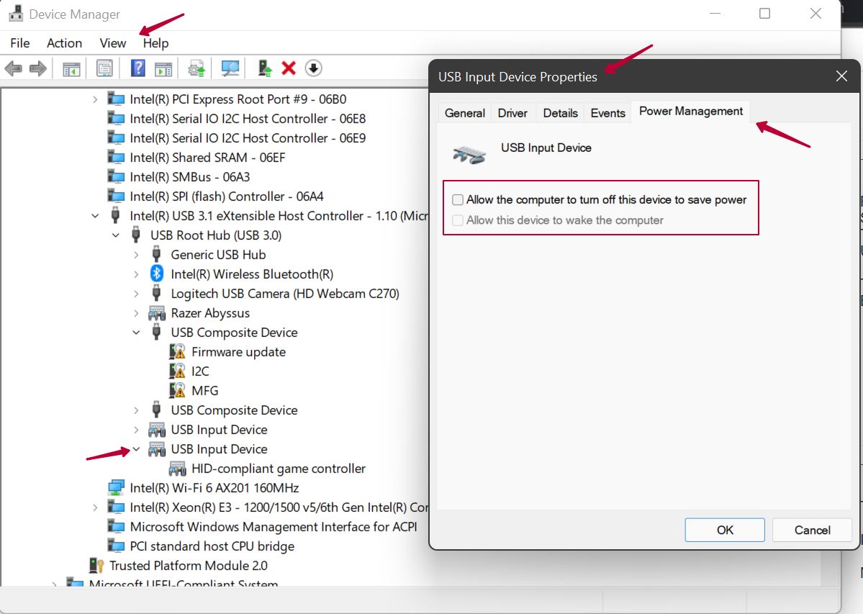863x614 pixels.
Task: Collapse the USB Composite Device containing Firmware update
Action: click(x=136, y=333)
